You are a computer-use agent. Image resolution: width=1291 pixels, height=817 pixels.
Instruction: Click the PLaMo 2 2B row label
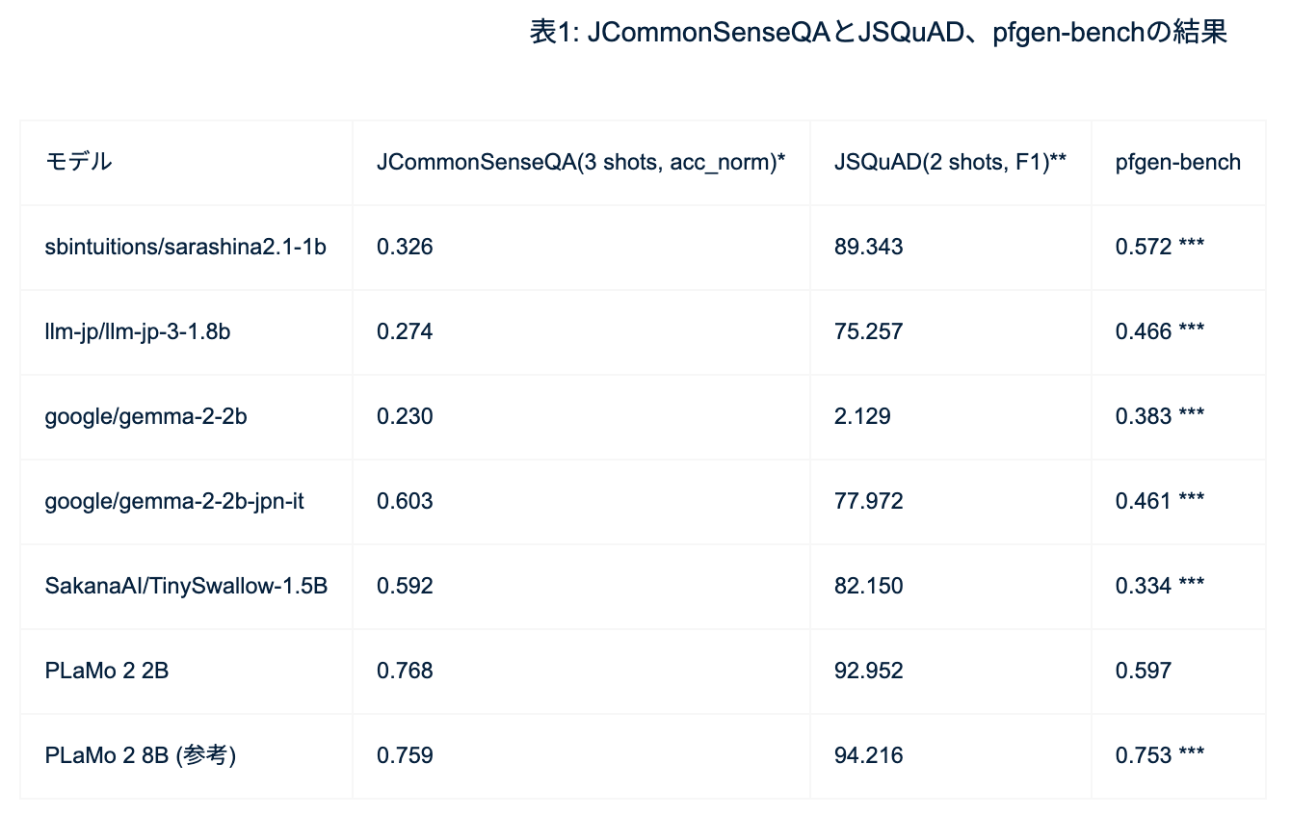click(107, 671)
